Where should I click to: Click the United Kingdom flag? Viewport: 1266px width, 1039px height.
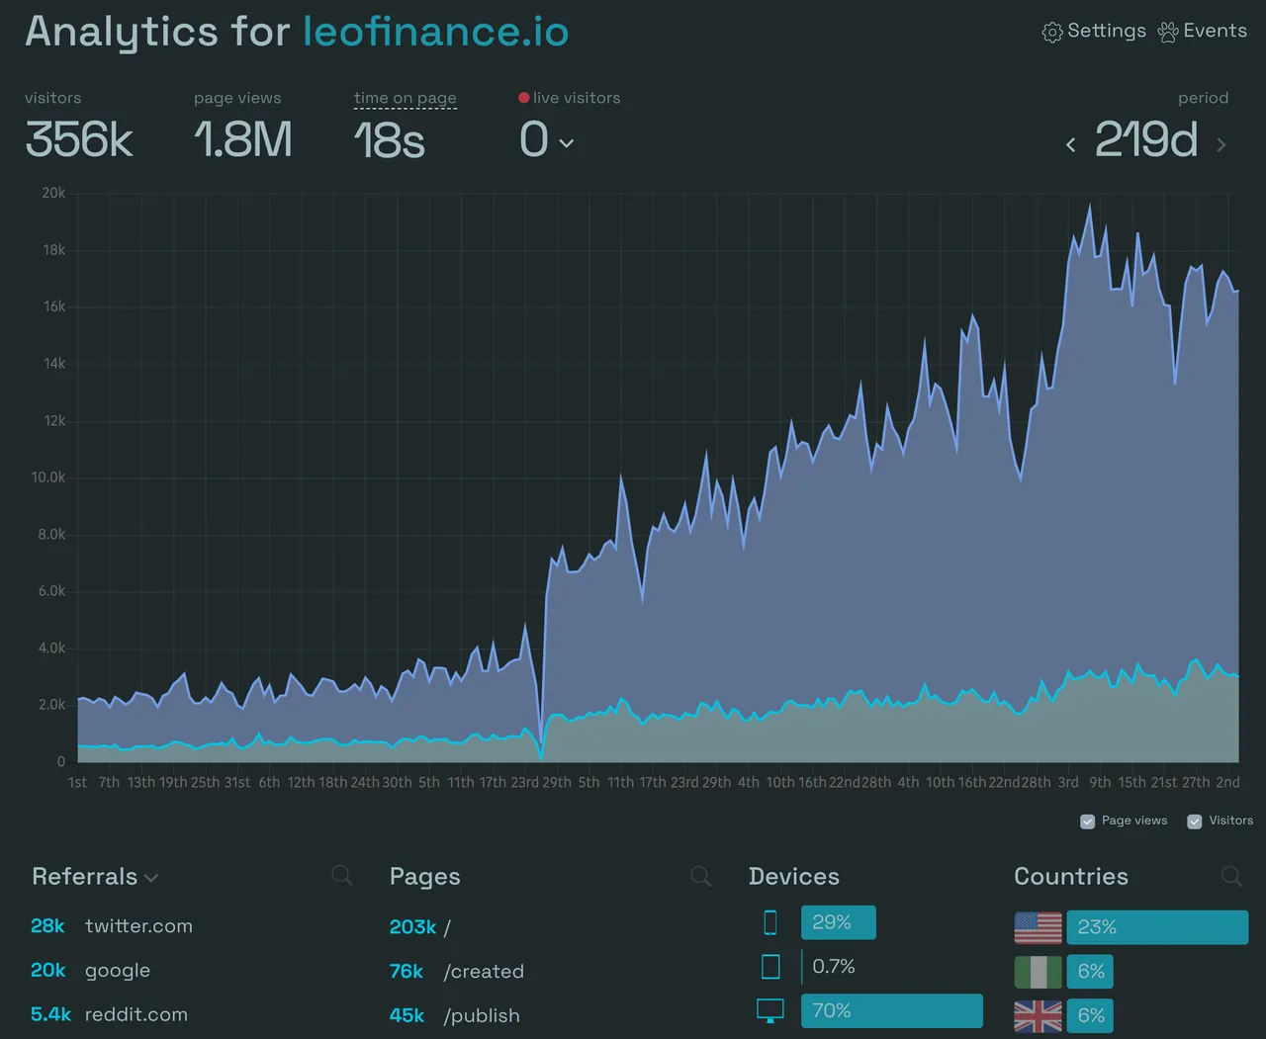point(1038,1015)
